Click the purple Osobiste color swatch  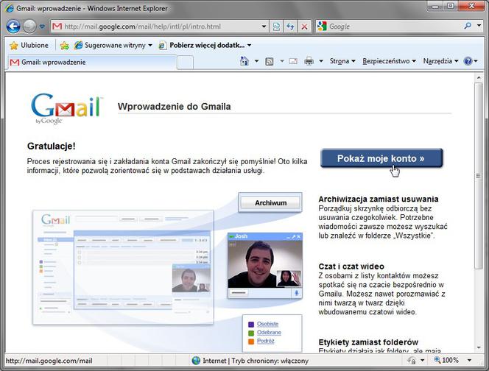coord(251,325)
